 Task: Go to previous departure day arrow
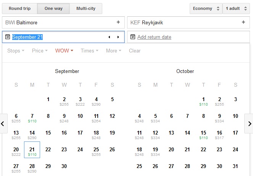[109, 37]
